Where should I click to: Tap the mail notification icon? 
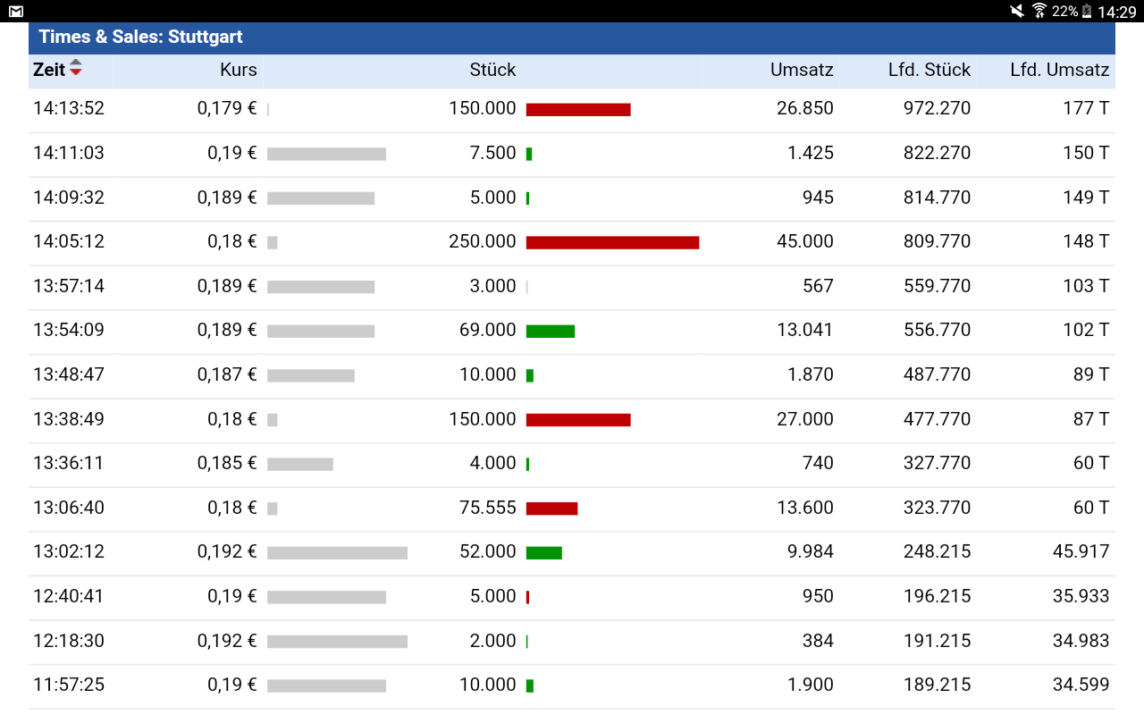click(x=16, y=12)
